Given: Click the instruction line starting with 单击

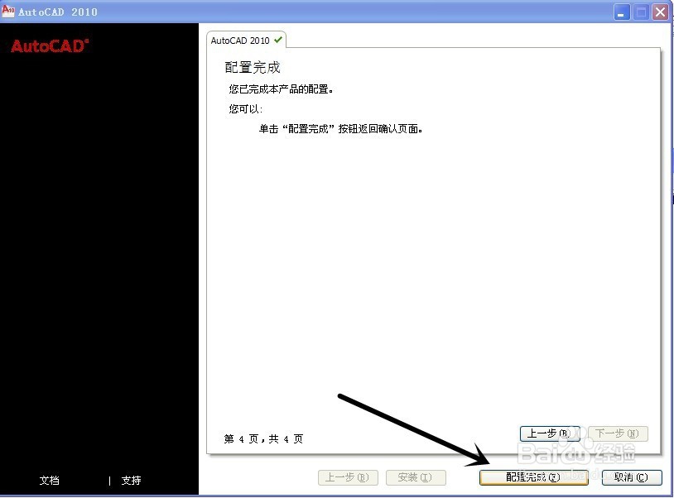Looking at the screenshot, I should click(x=341, y=129).
